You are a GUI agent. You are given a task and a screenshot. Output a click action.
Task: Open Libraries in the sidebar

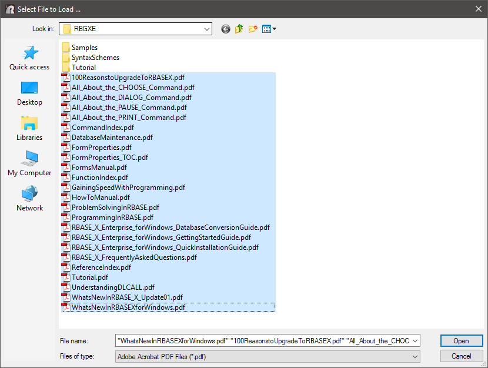tap(29, 129)
